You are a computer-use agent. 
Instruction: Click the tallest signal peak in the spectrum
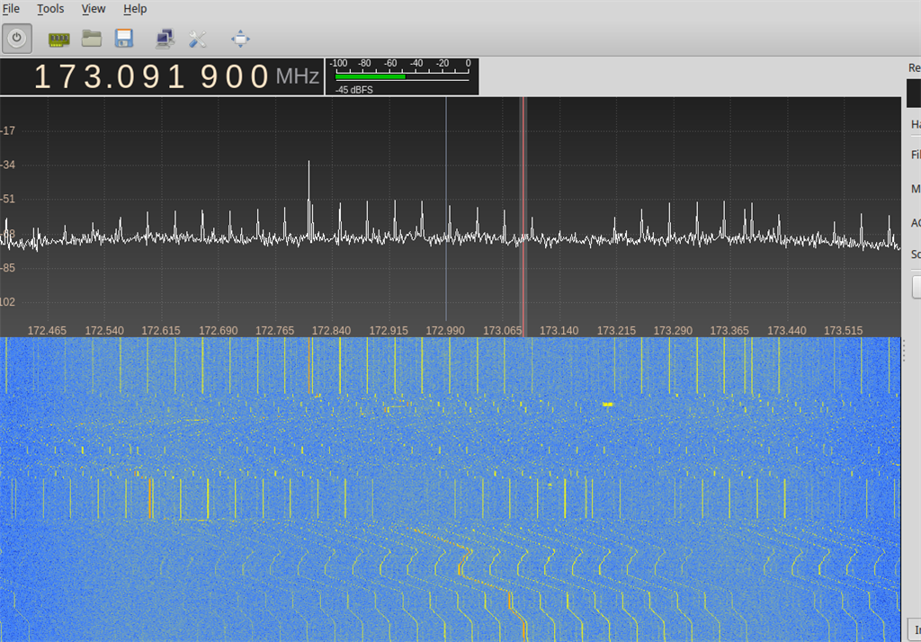click(x=308, y=164)
